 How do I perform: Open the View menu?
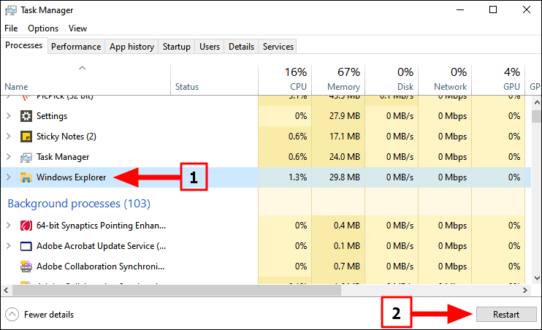coord(77,28)
